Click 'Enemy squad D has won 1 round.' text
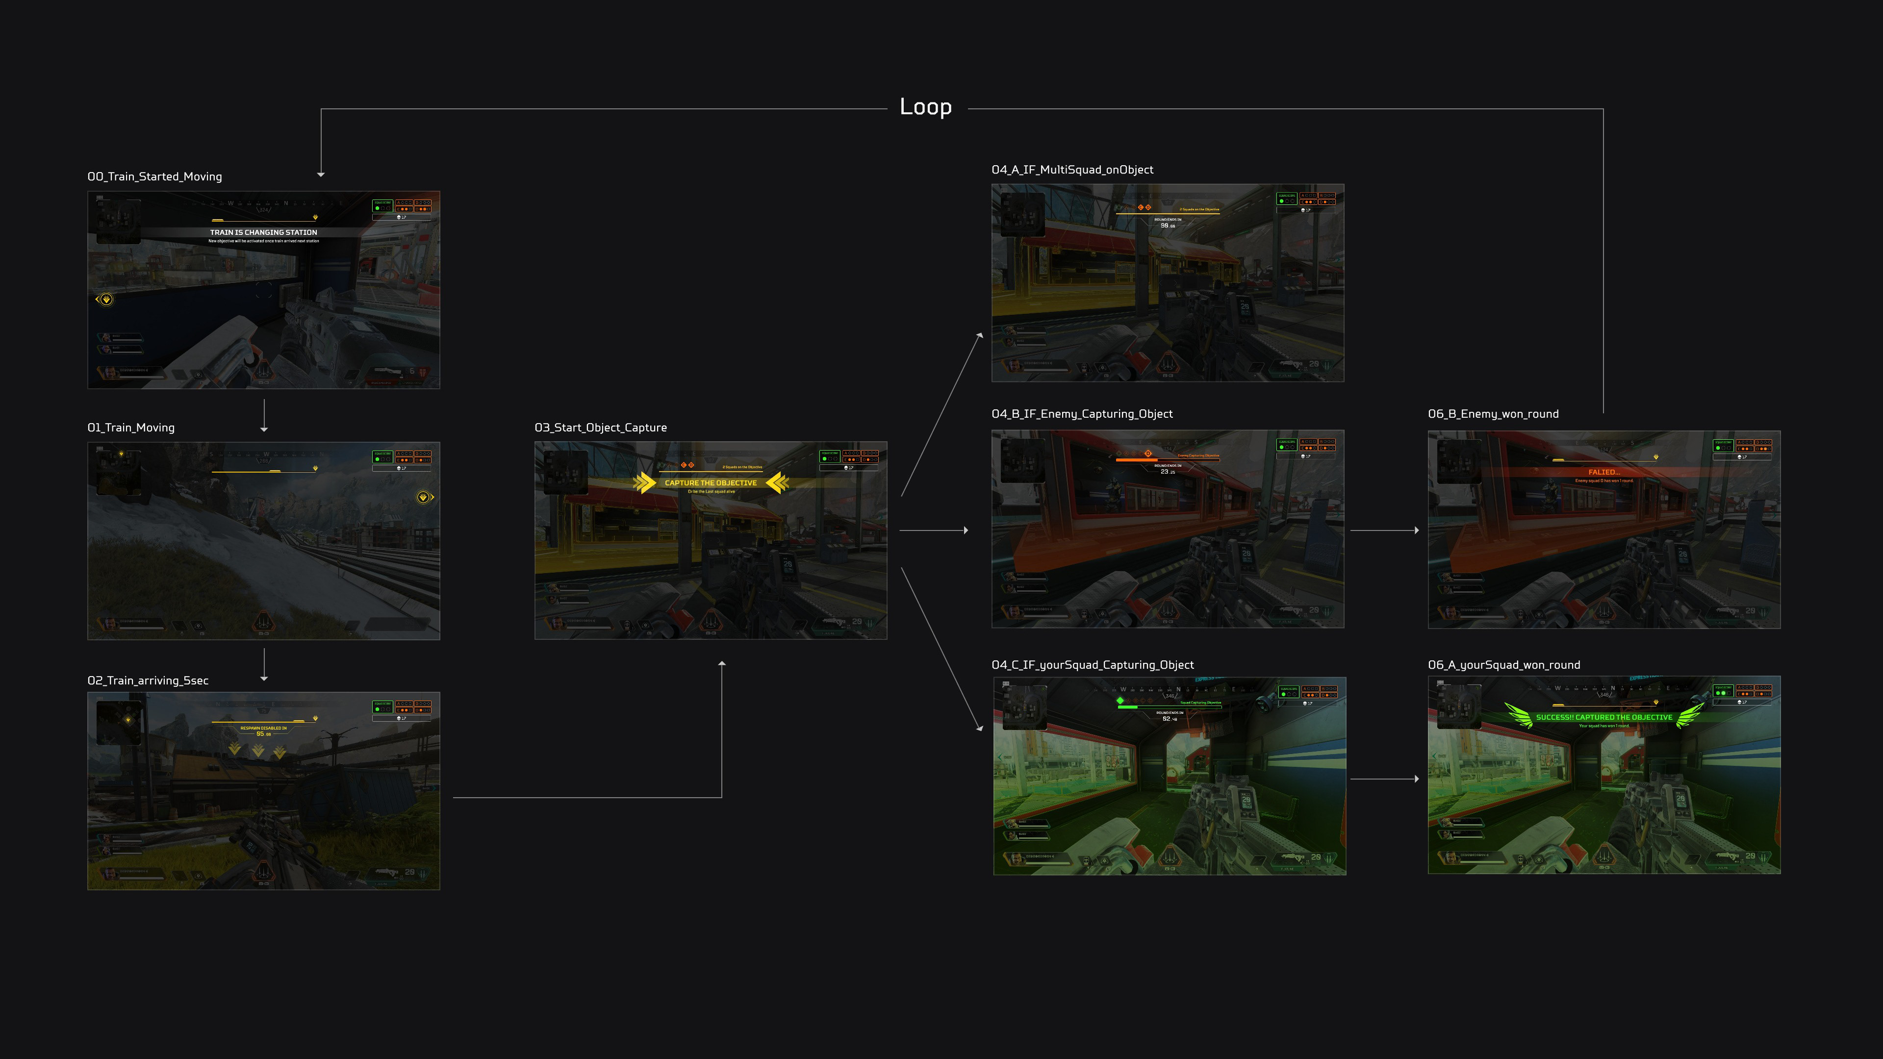1883x1059 pixels. [x=1604, y=481]
